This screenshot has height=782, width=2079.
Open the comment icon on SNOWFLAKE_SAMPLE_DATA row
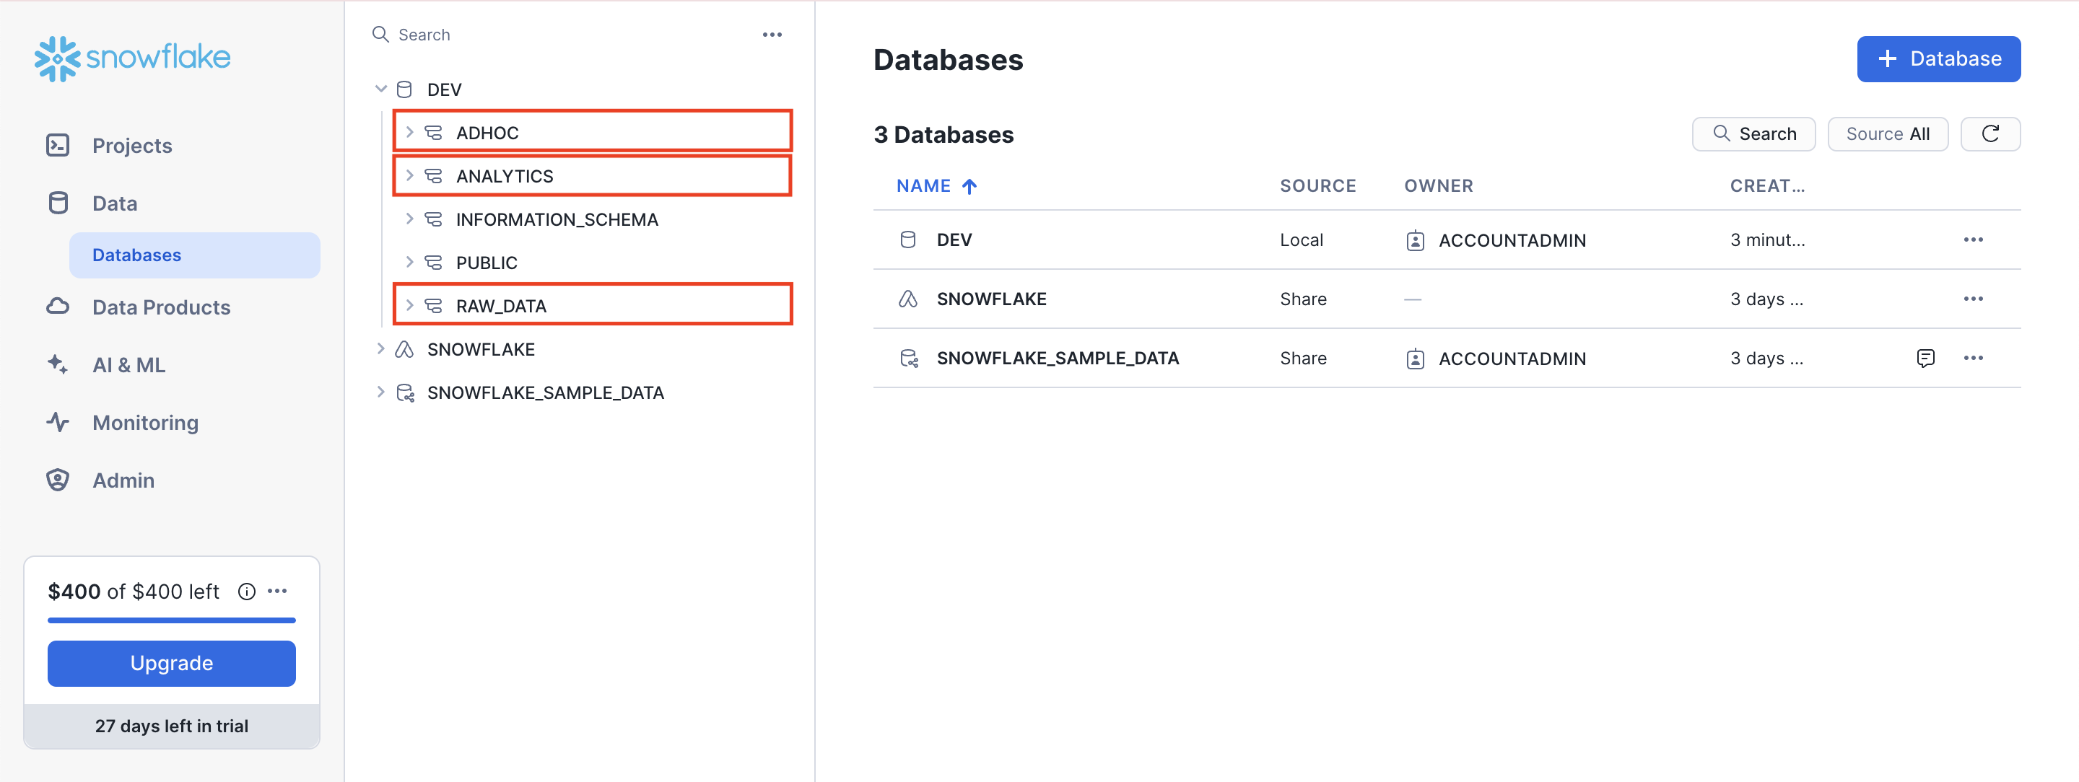click(x=1925, y=358)
